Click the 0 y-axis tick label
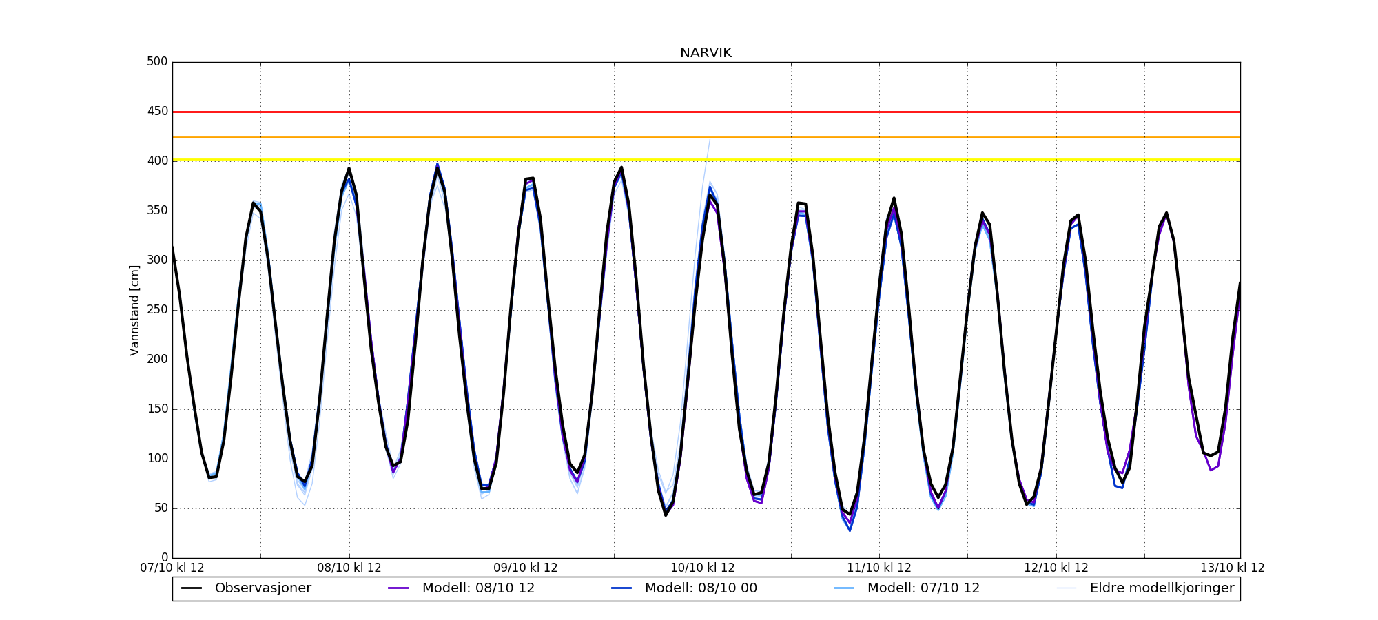Screen dimensions: 1378x620 164,558
